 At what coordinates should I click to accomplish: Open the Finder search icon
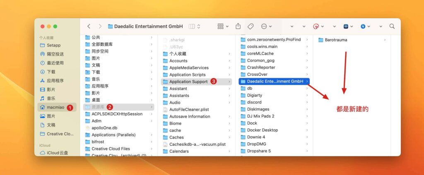tap(392, 26)
